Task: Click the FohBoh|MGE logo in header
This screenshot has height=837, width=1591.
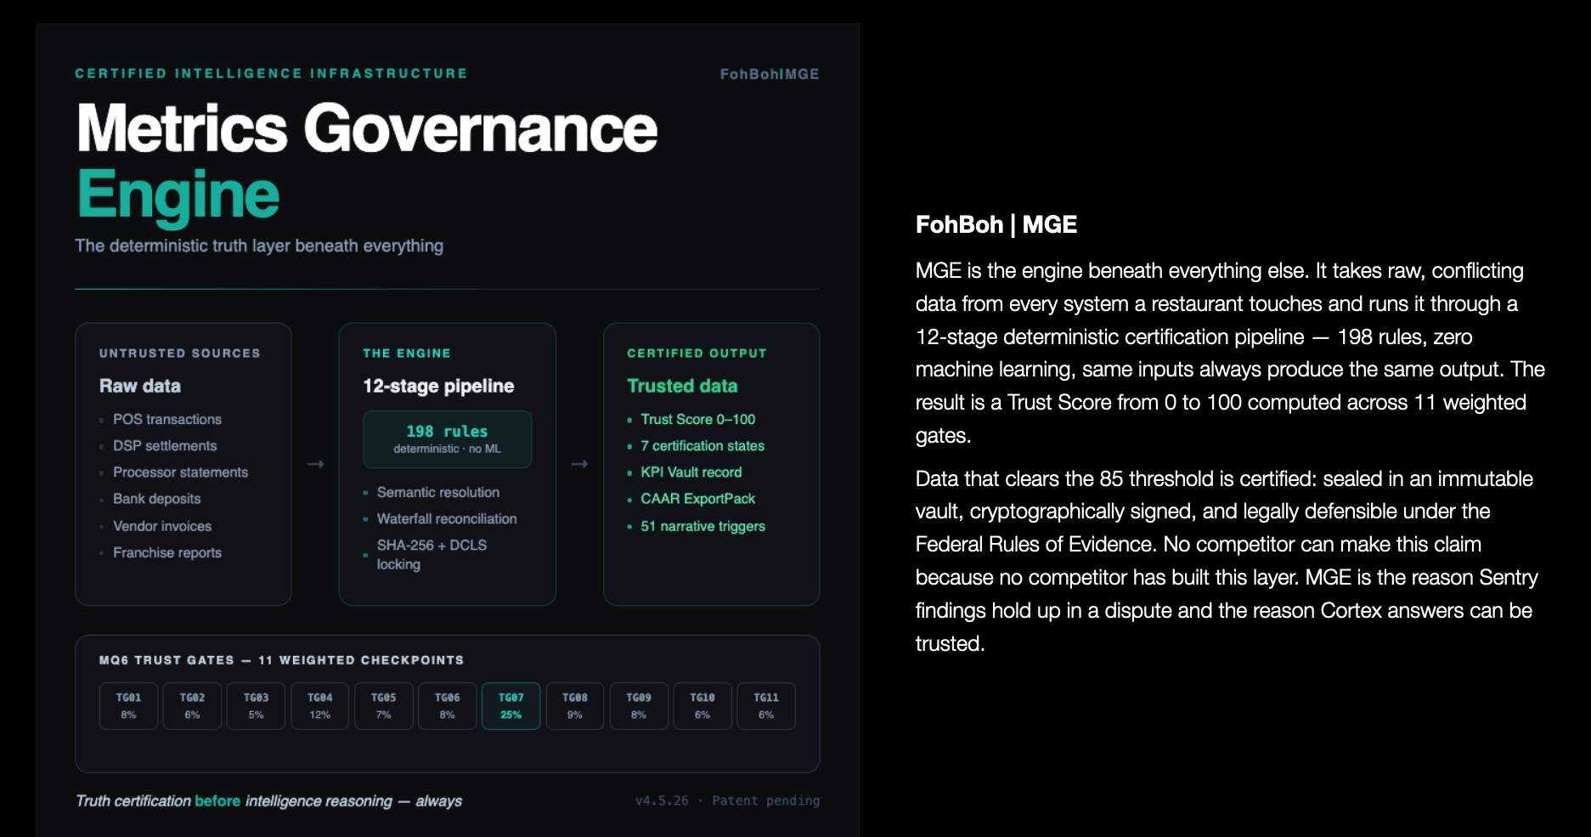Action: [x=769, y=75]
